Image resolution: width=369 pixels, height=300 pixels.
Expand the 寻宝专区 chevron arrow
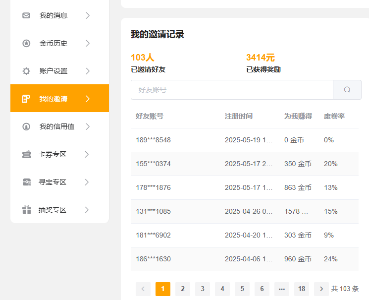click(x=87, y=182)
